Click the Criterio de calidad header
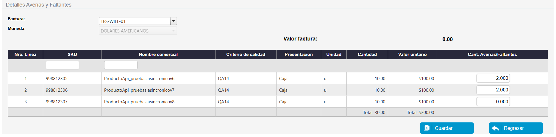The width and height of the screenshot is (556, 137). (x=246, y=55)
